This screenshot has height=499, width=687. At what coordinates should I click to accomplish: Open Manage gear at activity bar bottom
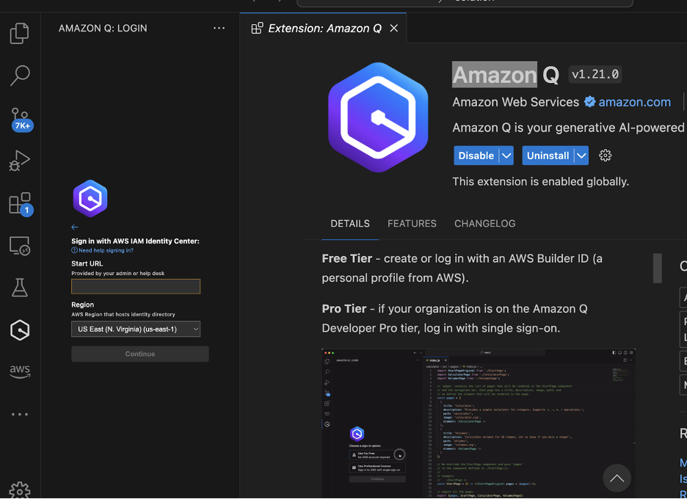click(20, 491)
